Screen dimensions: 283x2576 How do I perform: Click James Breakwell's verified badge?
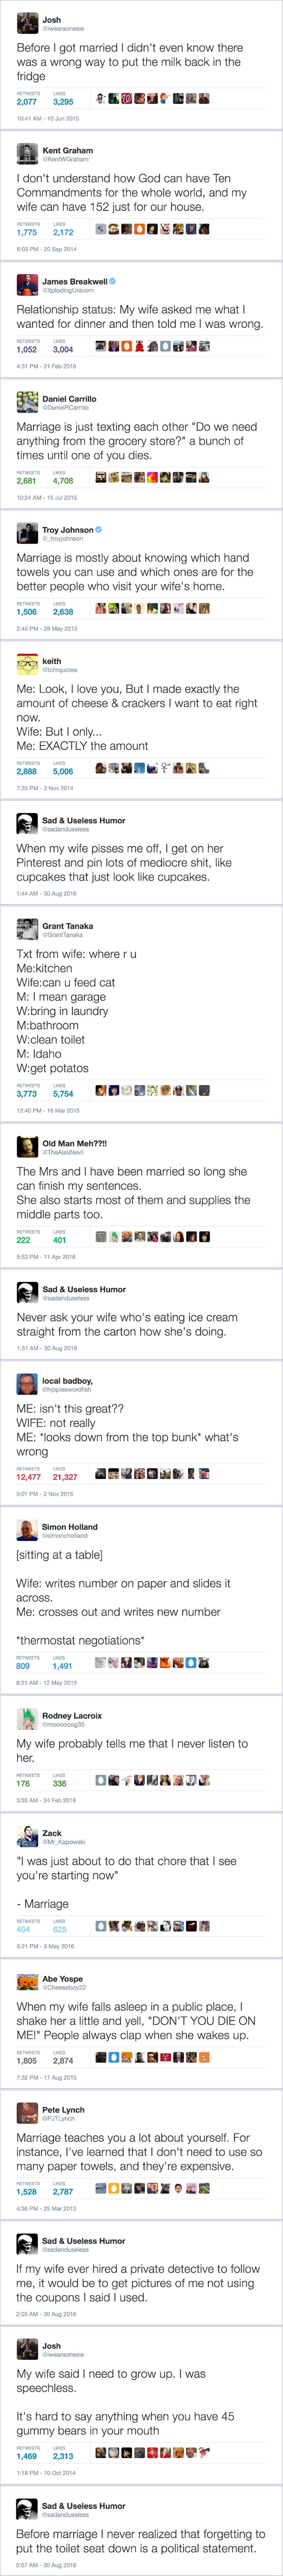point(113,282)
